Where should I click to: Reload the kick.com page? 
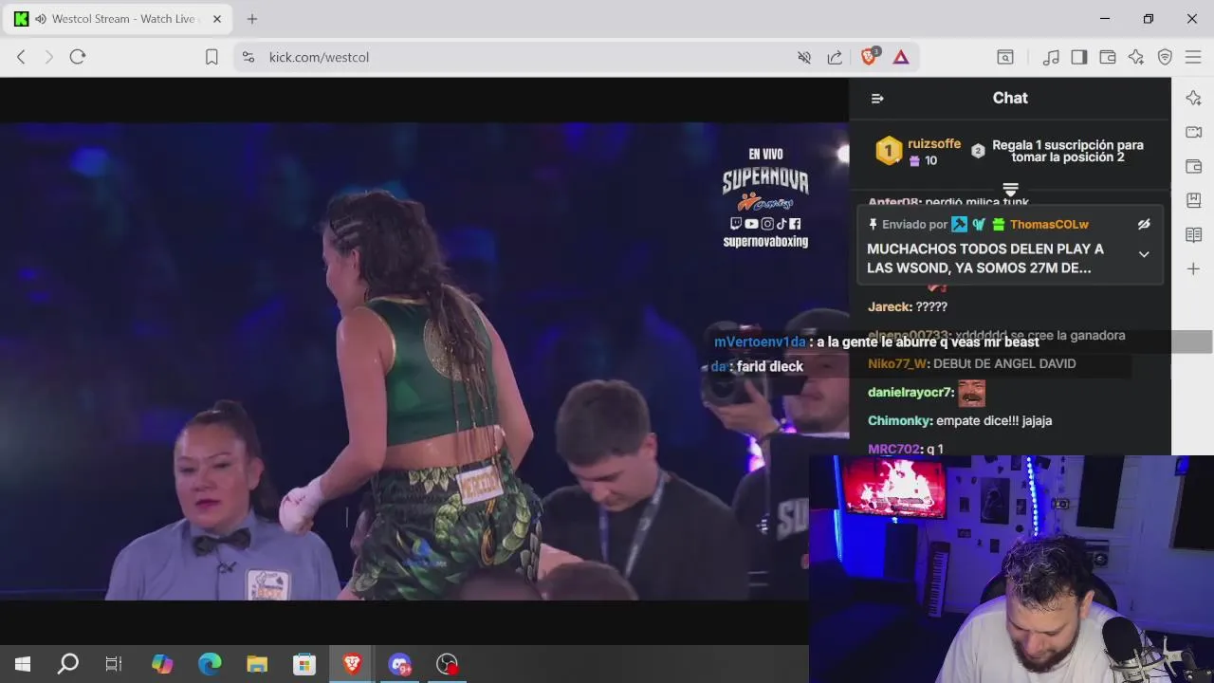pyautogui.click(x=78, y=57)
